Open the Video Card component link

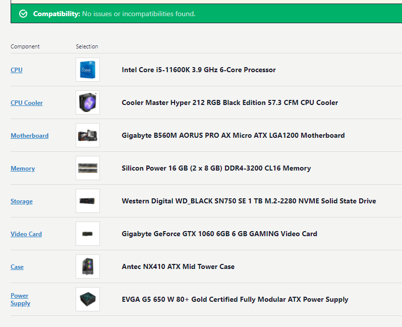click(x=26, y=234)
